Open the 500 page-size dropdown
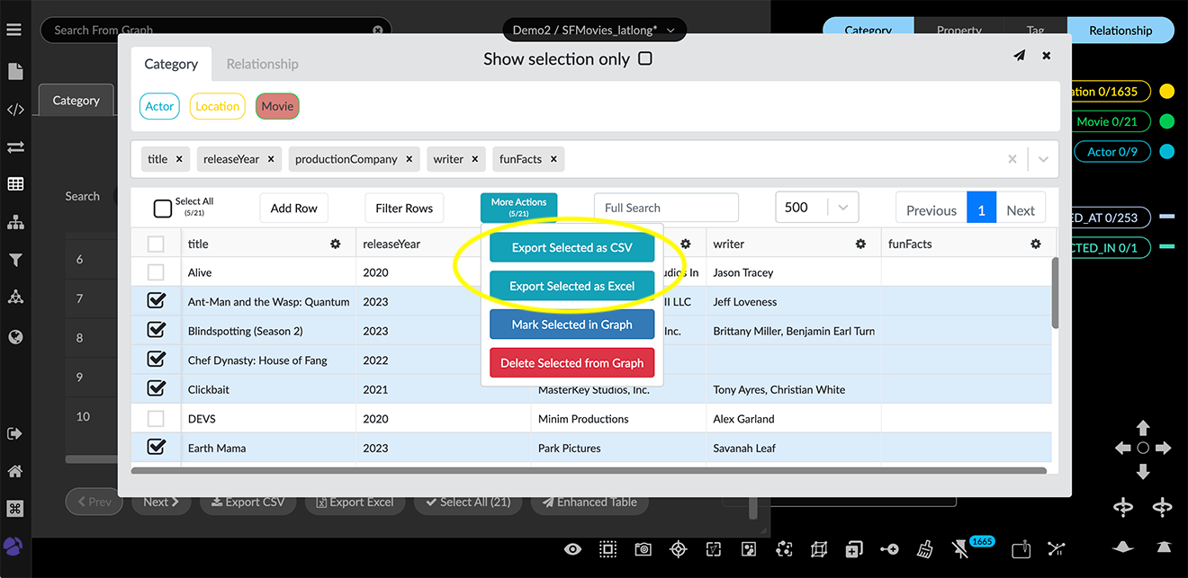The width and height of the screenshot is (1188, 578). coord(815,207)
